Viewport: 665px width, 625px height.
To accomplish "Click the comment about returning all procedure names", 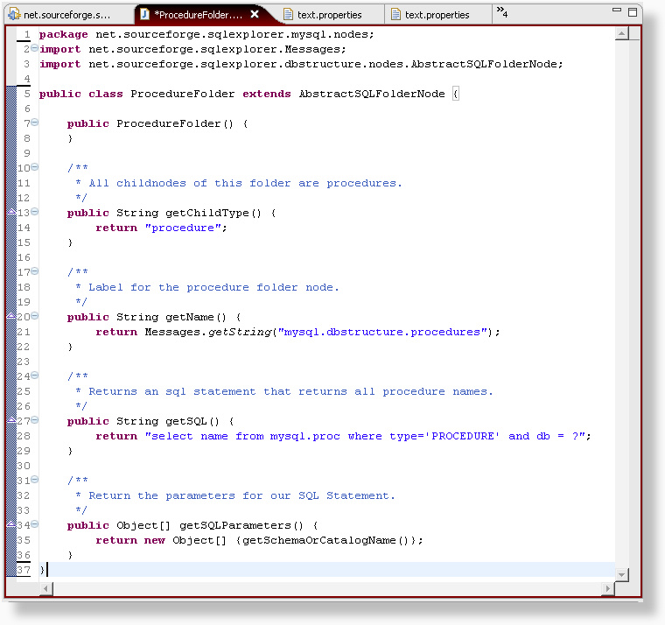I will [290, 391].
